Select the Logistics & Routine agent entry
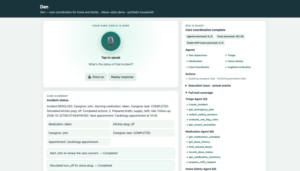 click(238, 67)
